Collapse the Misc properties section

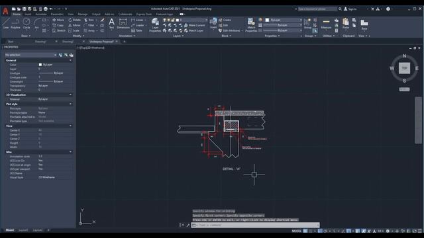coord(71,152)
